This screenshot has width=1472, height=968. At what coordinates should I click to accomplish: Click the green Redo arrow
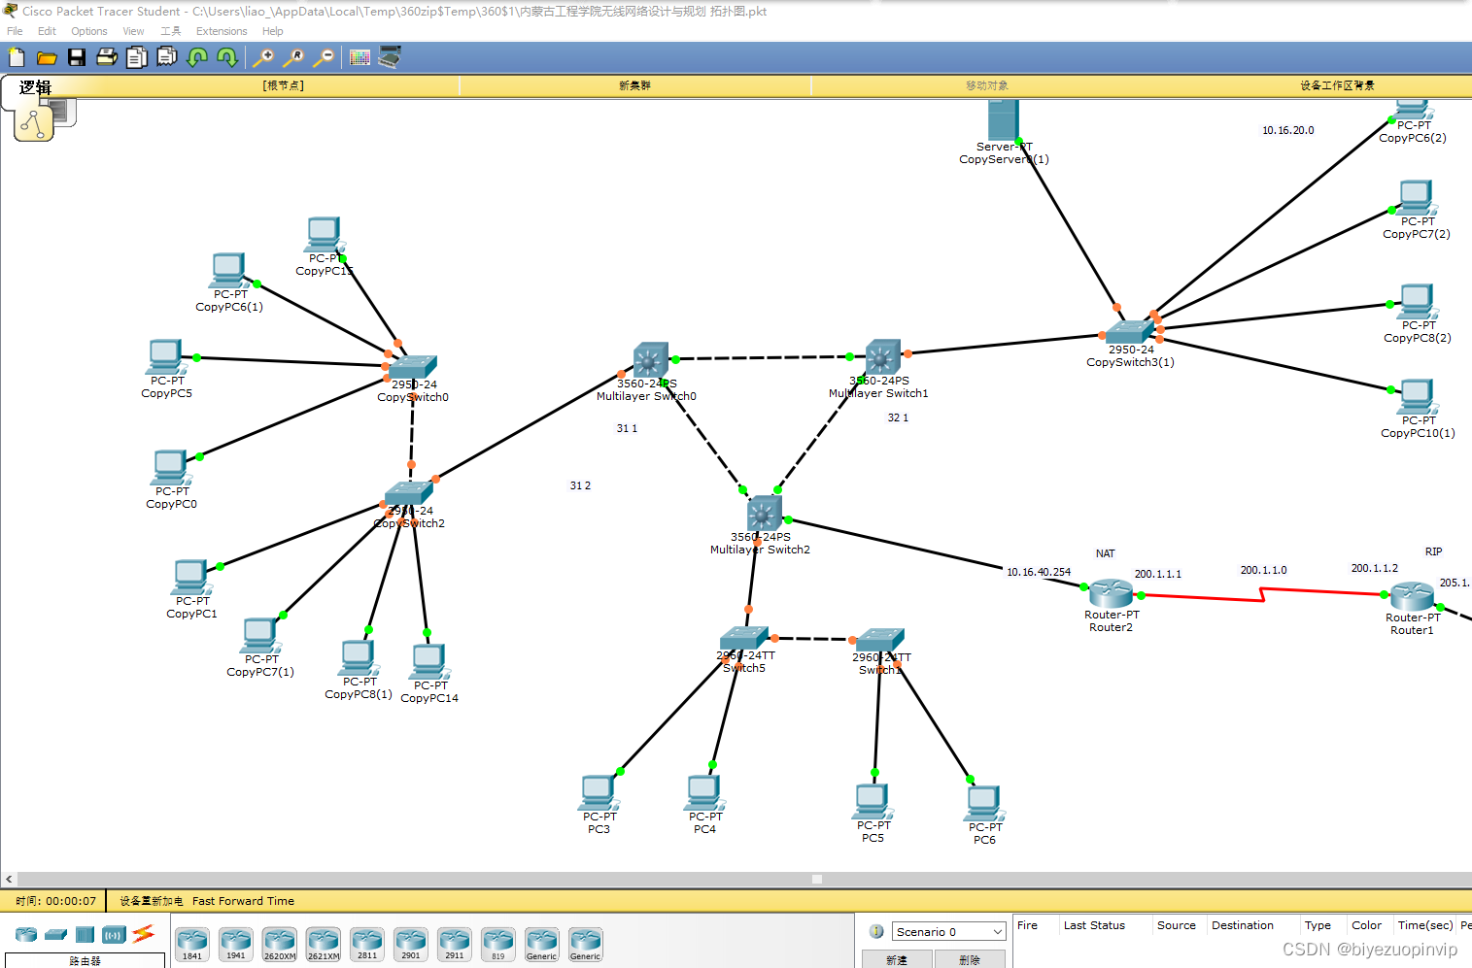click(x=227, y=57)
